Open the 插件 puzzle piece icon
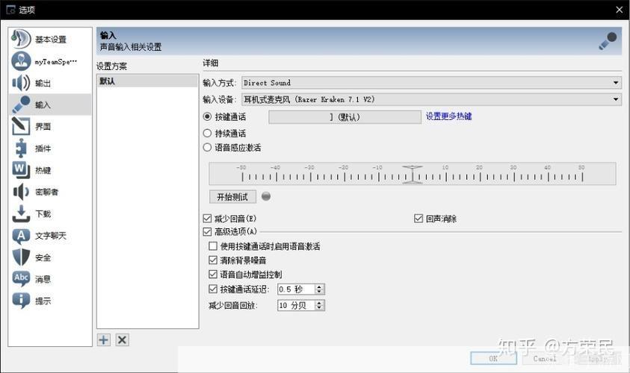 [x=21, y=148]
